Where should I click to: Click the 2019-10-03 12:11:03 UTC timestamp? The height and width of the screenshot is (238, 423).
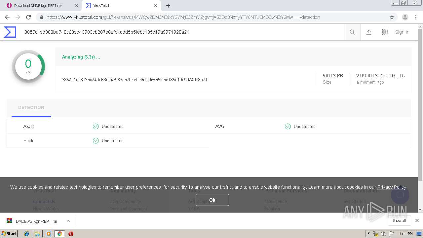coord(380,76)
